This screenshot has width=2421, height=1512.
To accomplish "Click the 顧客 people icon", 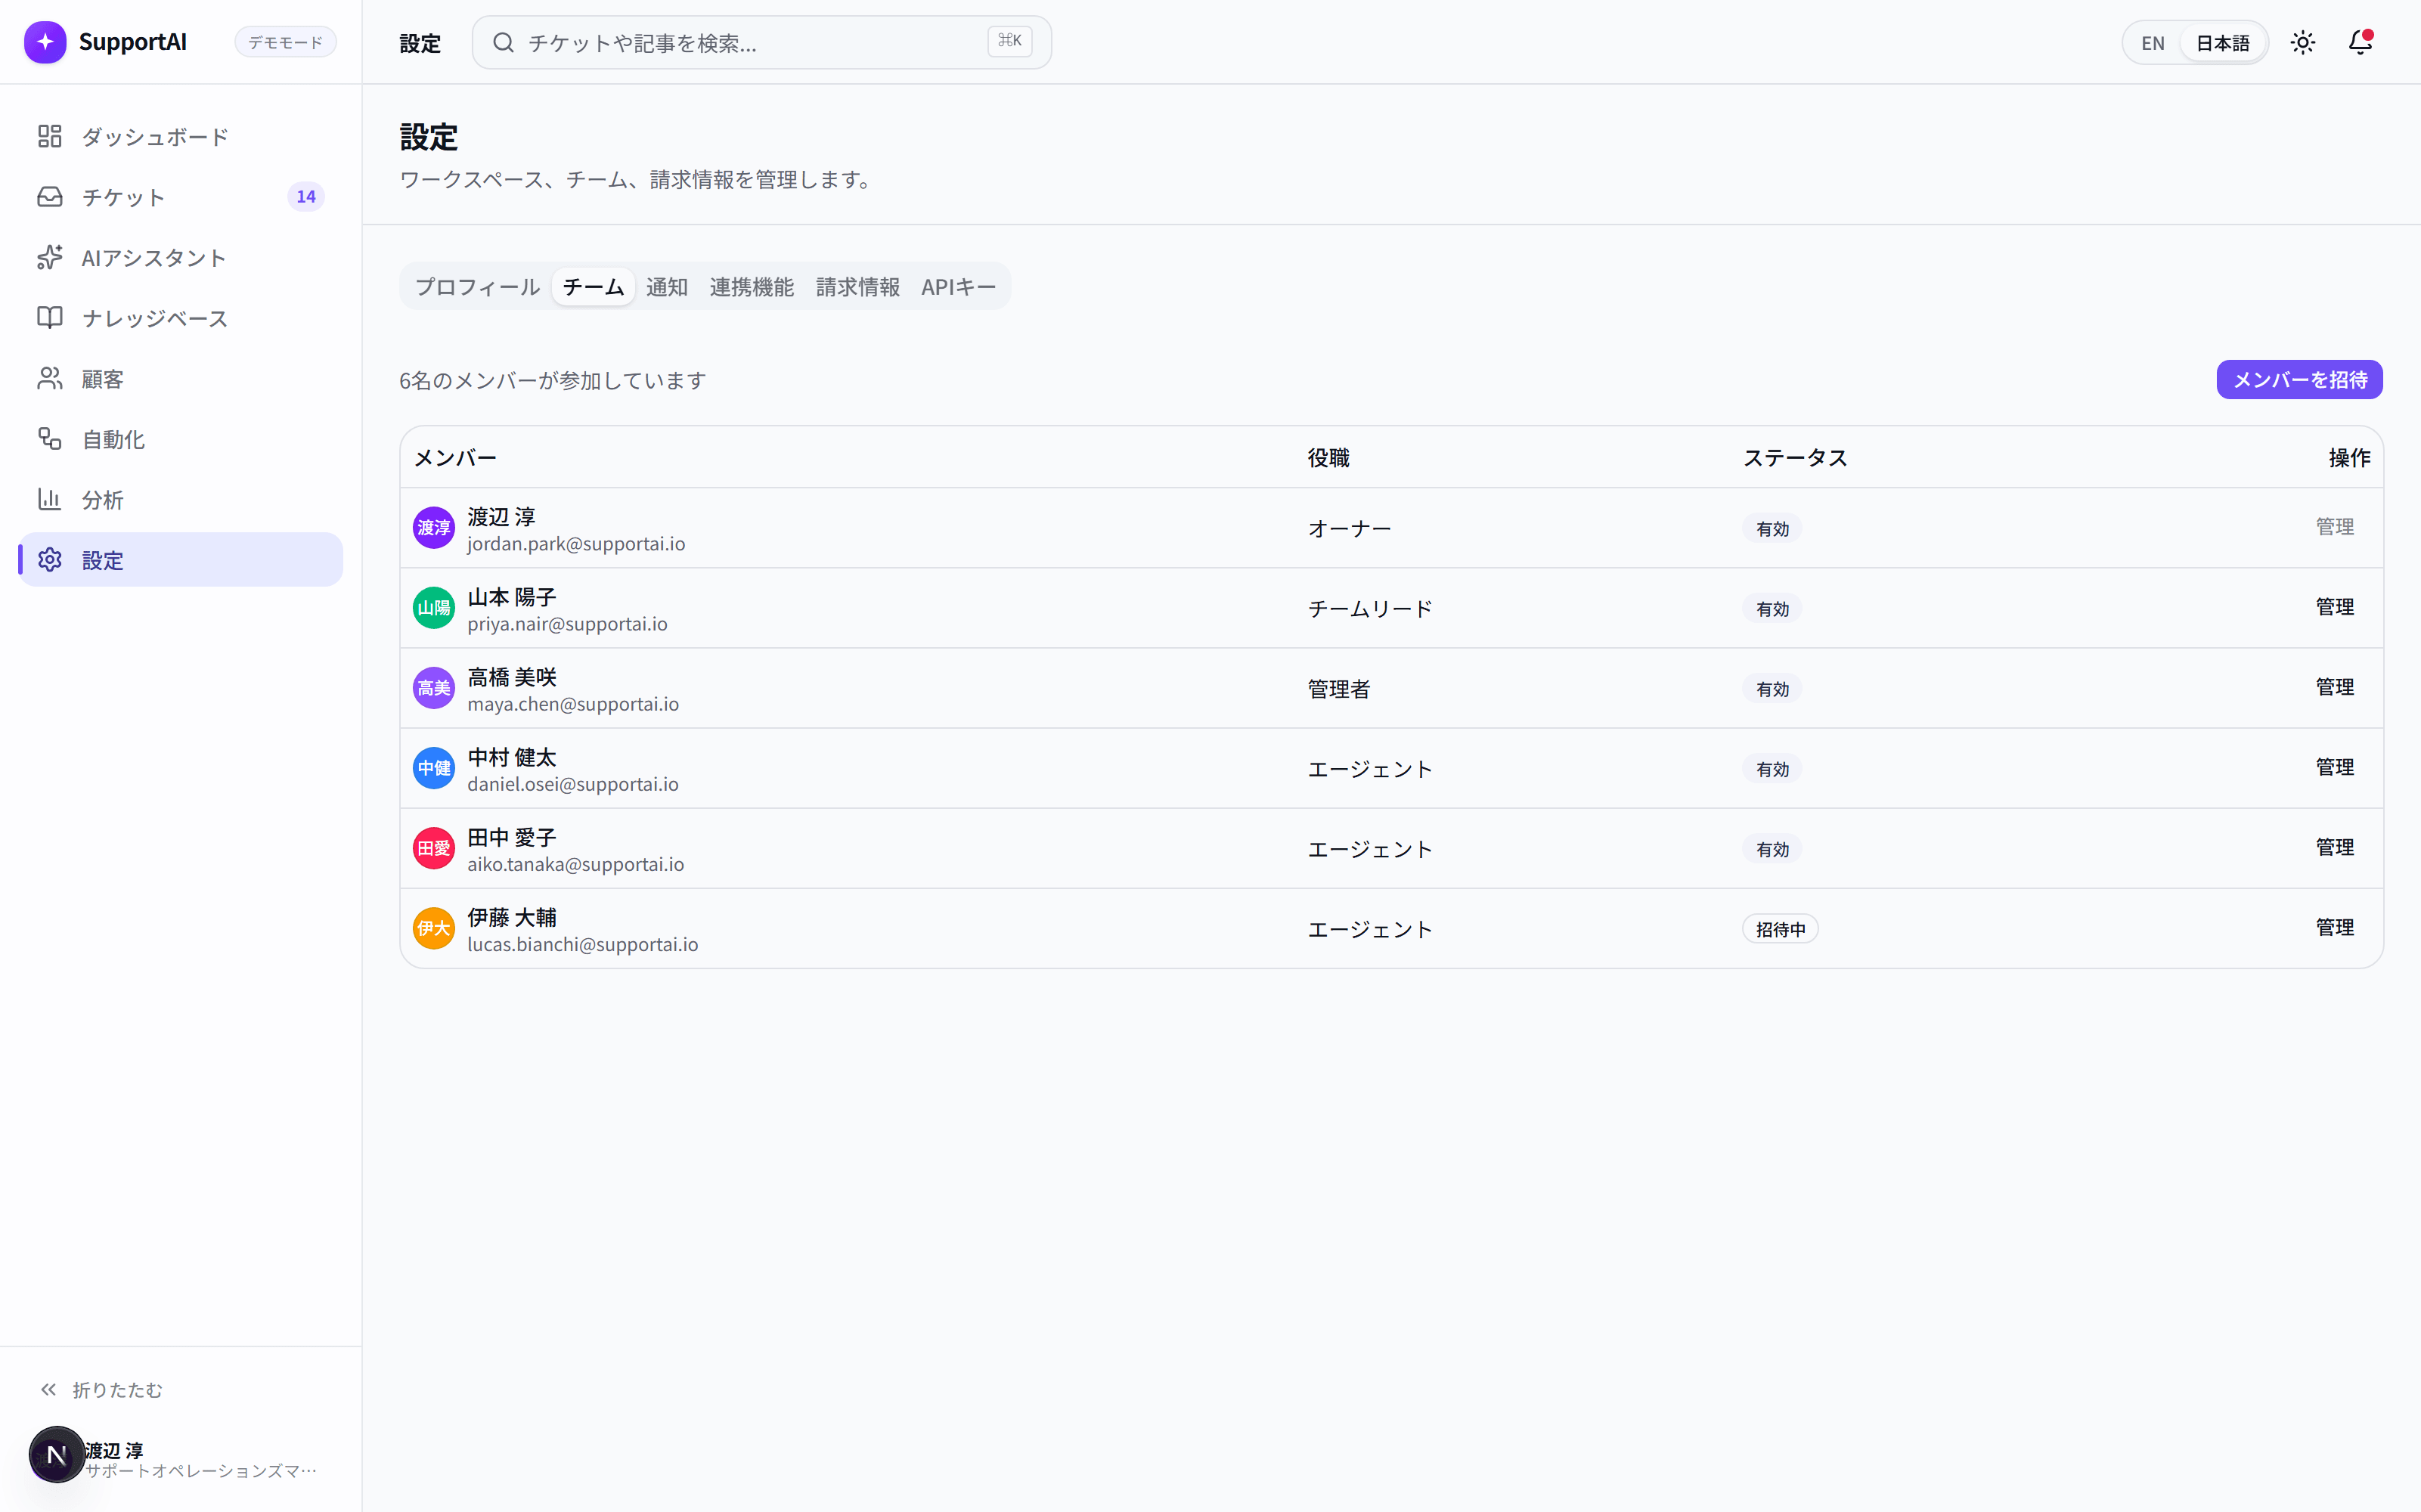I will coord(50,378).
